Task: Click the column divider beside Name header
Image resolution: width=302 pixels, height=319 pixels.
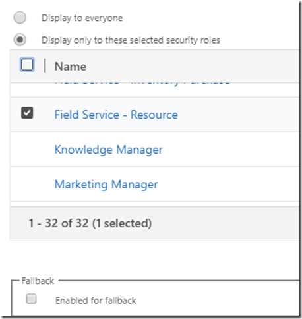Action: pyautogui.click(x=45, y=66)
